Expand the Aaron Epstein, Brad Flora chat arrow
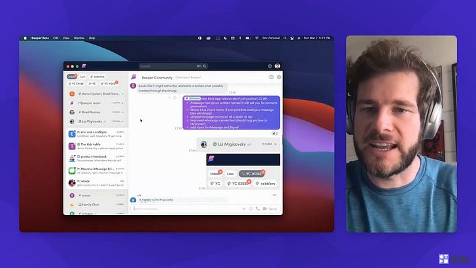The height and width of the screenshot is (268, 476). pyautogui.click(x=122, y=94)
